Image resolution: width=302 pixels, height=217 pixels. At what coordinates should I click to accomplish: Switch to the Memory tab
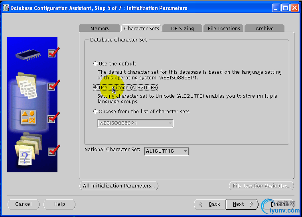[100, 28]
